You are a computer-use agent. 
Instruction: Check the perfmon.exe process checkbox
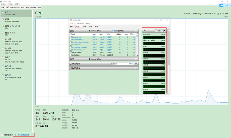point(71,52)
